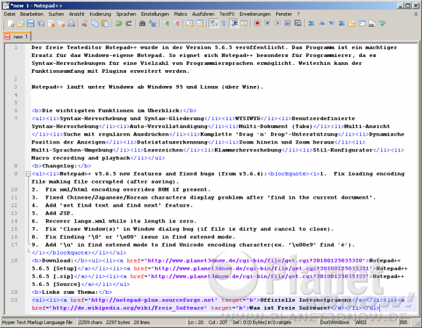Click the Stop recording macro icon
Viewport: 422px width, 328px height.
(268, 24)
